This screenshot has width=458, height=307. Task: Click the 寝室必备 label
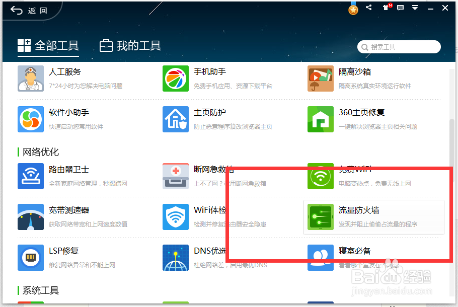(355, 251)
